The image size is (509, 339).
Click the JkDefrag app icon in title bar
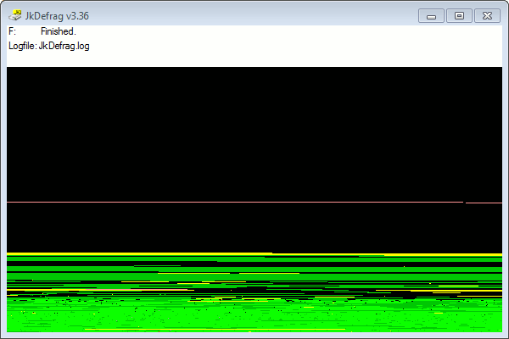[x=15, y=15]
